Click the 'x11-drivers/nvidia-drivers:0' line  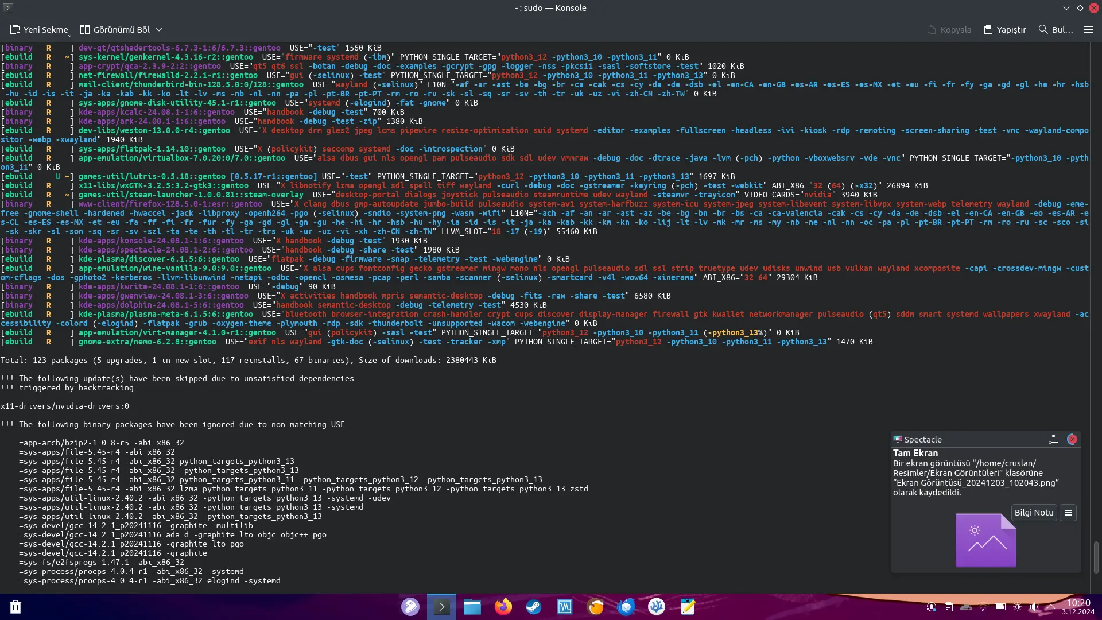tap(65, 406)
